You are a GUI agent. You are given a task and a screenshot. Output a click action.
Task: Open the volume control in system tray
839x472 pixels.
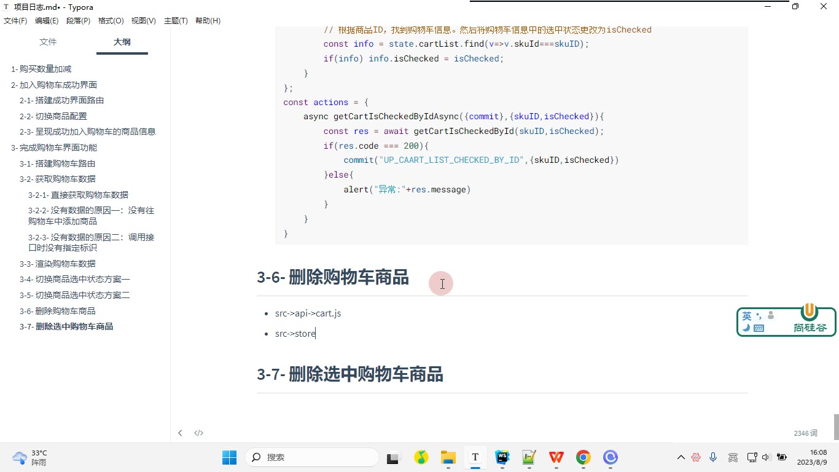(766, 457)
